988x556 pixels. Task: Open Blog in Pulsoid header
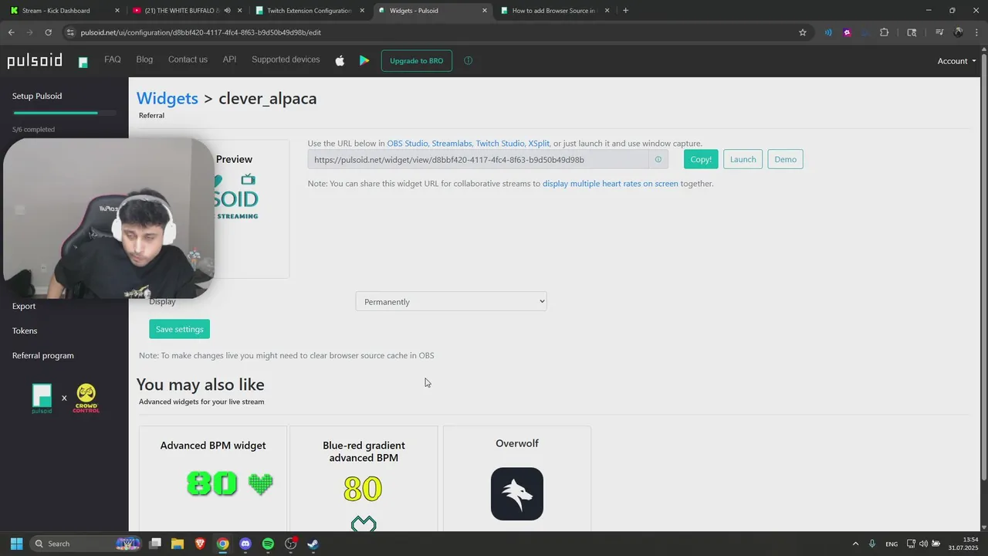[x=144, y=59]
